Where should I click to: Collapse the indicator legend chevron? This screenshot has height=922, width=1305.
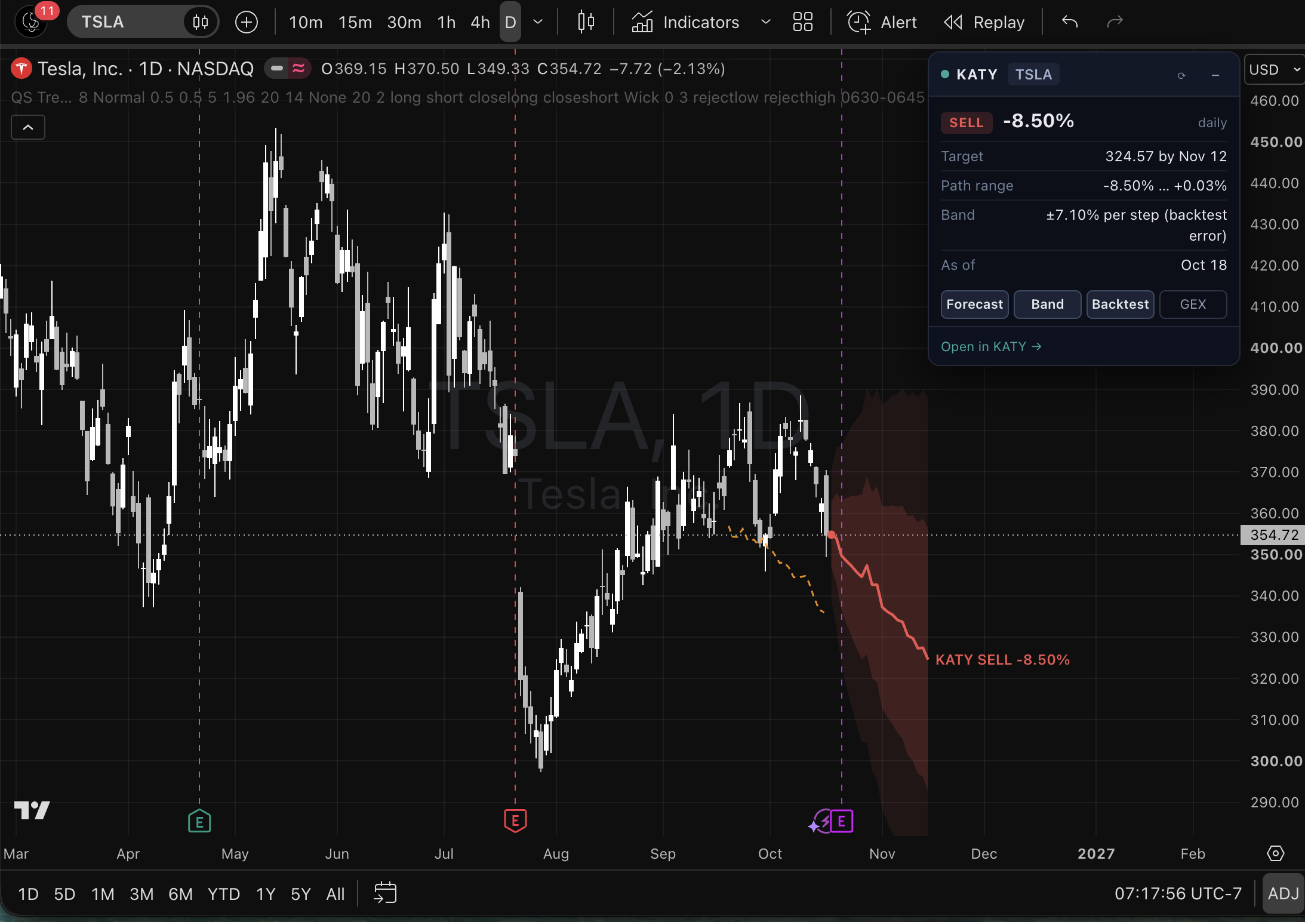point(28,127)
